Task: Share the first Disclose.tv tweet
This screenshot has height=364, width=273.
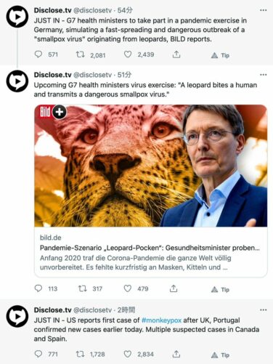Action: [x=176, y=54]
